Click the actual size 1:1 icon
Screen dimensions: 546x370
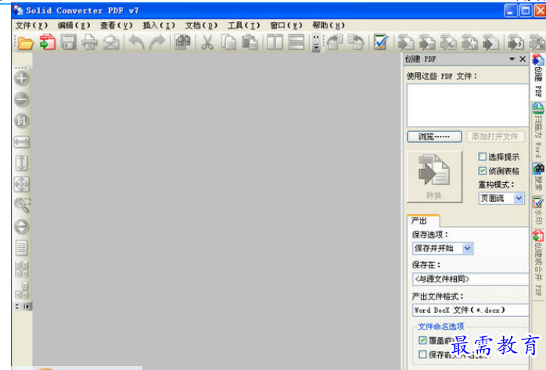point(22,121)
